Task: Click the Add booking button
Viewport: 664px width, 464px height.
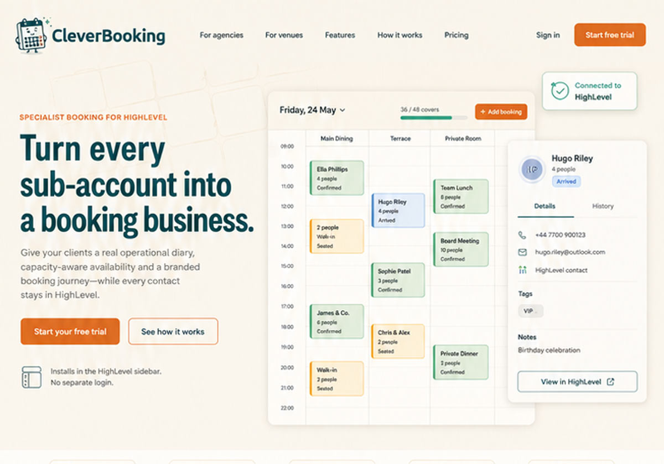Action: tap(501, 112)
